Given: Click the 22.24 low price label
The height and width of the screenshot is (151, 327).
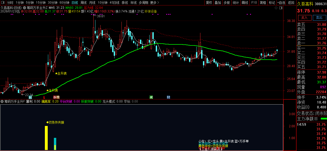Looking at the screenshot, I should pos(29,95).
